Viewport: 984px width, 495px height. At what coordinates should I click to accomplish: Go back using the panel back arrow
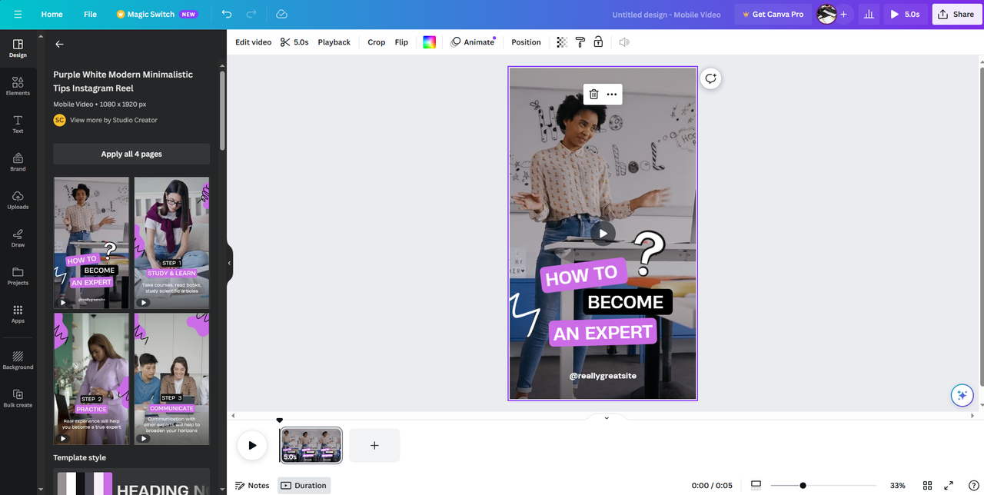click(59, 45)
